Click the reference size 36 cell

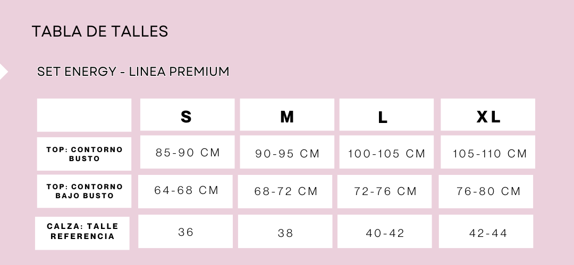tap(185, 232)
